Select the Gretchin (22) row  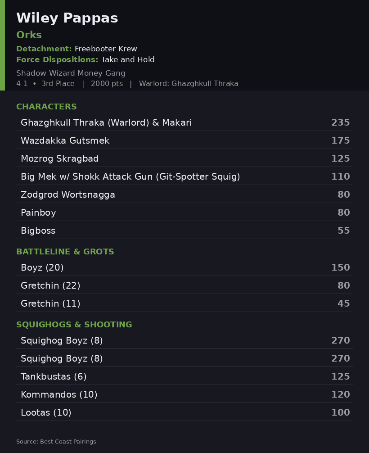coord(184,285)
